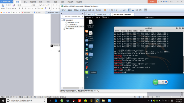Open VMware snapshot manager icon
The image size is (184, 103).
[x=124, y=10]
